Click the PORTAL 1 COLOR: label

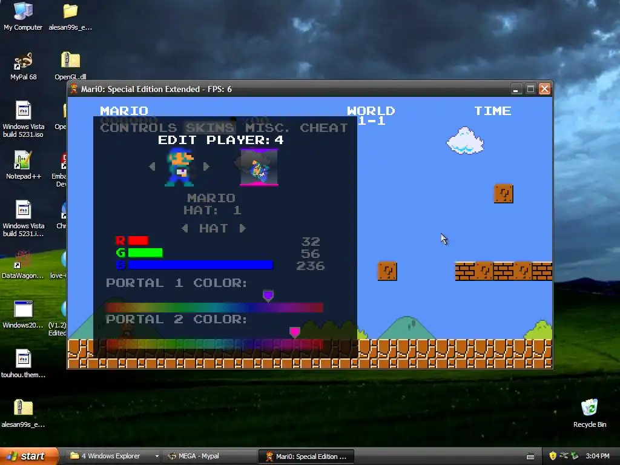[x=176, y=283]
